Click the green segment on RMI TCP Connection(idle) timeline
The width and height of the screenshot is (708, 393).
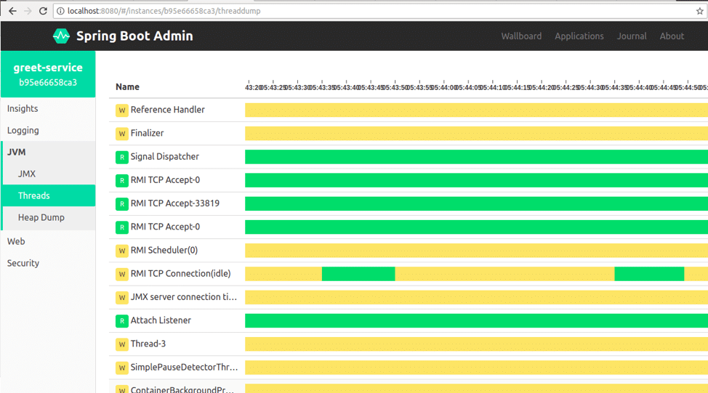[x=358, y=274]
